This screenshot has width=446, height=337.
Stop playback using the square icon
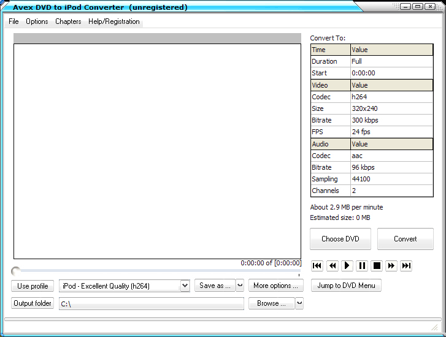(x=377, y=265)
